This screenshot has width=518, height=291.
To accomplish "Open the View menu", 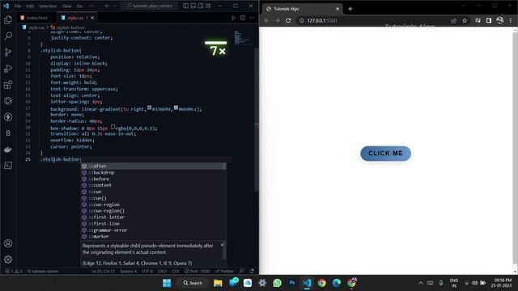I will point(66,6).
